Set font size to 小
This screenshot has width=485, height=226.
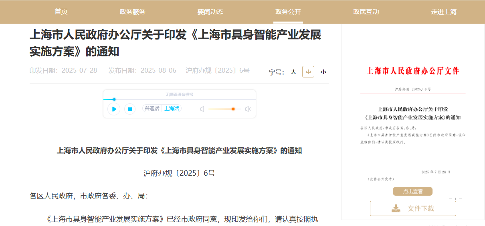point(323,72)
